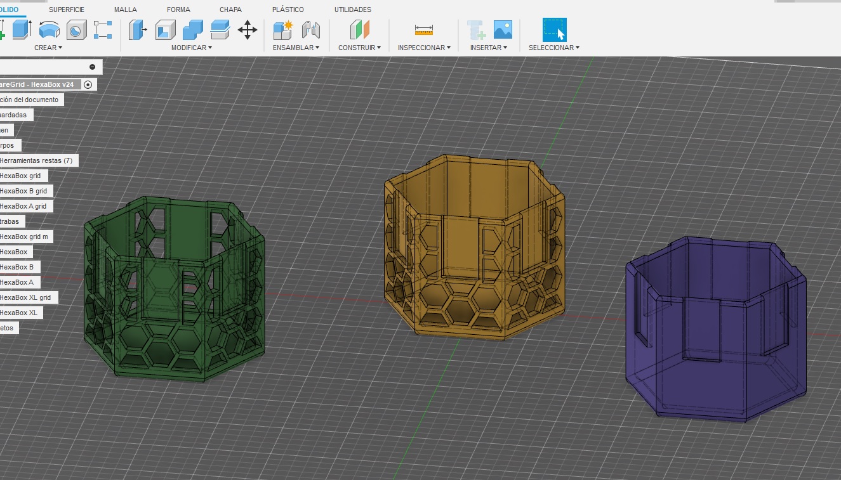Select 'HexaBox B grid' in the browser

(23, 191)
